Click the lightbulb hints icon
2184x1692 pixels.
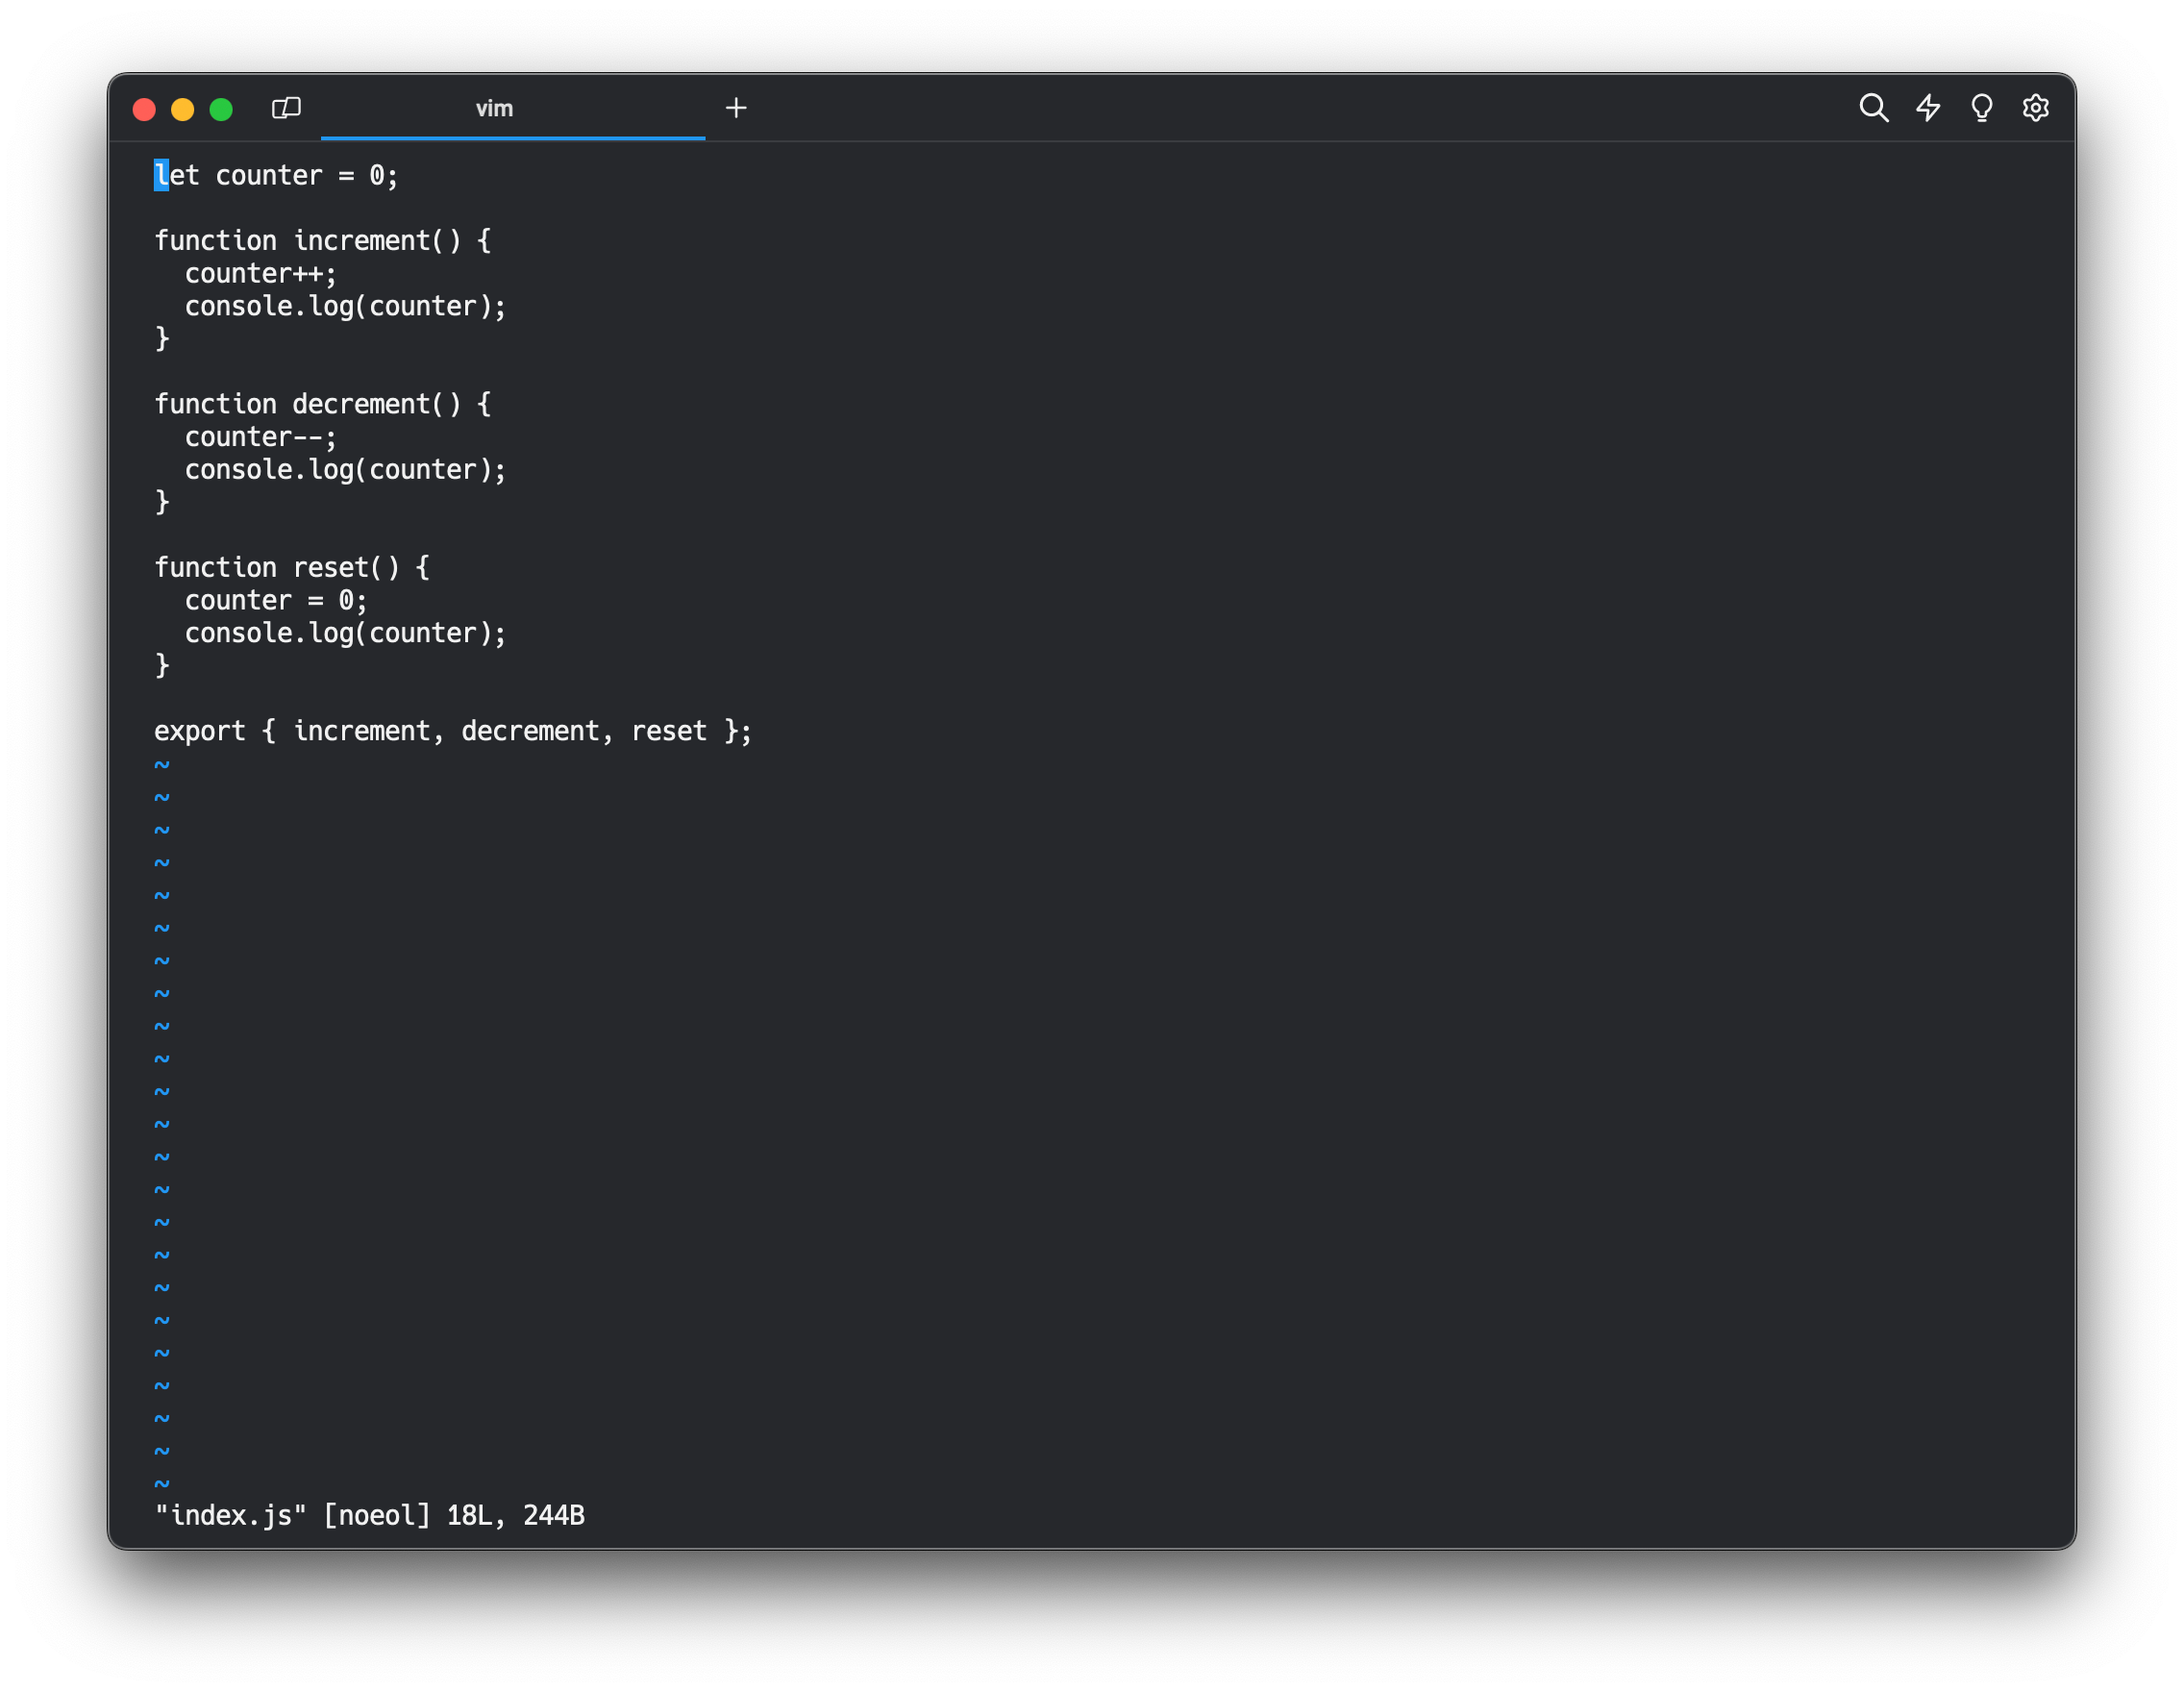pos(1981,108)
